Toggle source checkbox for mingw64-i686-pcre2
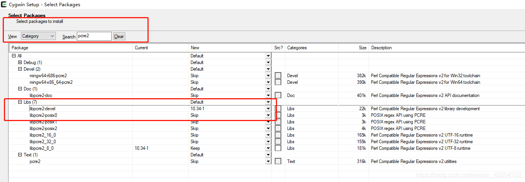The height and width of the screenshot is (182, 525). point(278,76)
